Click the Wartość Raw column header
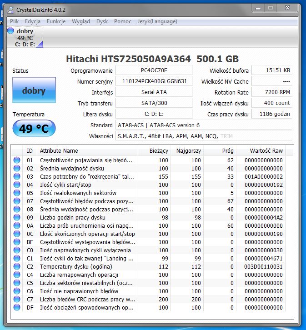 (261, 151)
